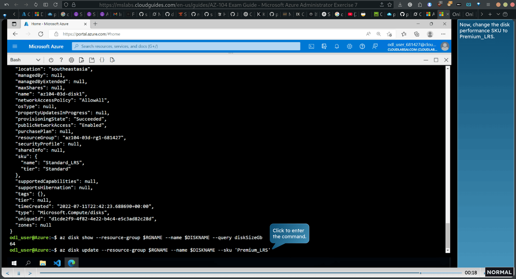This screenshot has height=279, width=516.
Task: Click Edge address bar portal.azure.com
Action: click(x=91, y=34)
